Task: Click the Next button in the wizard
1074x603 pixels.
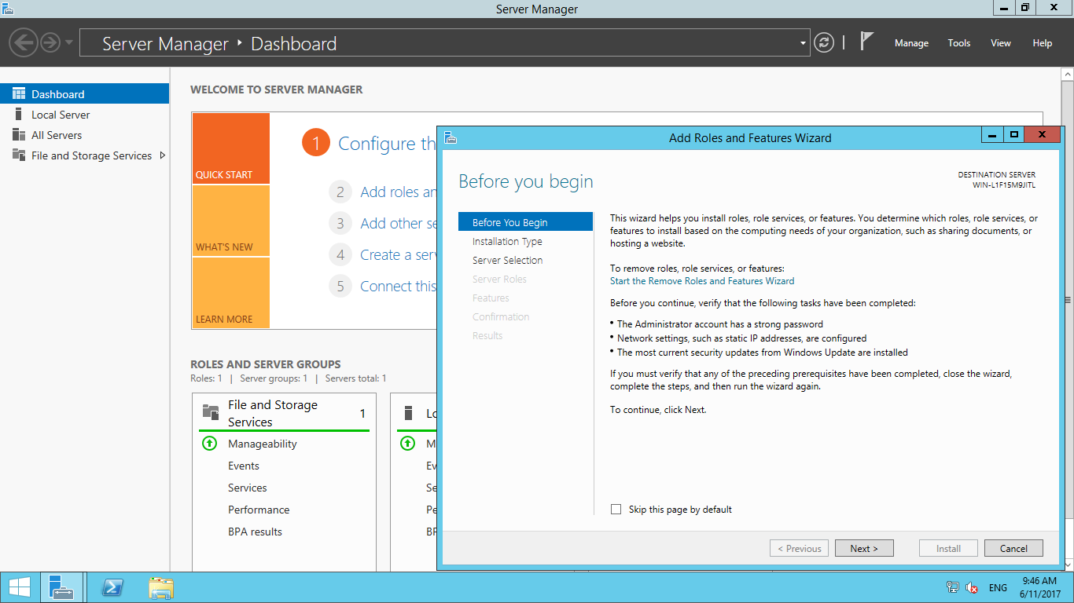Action: (864, 549)
